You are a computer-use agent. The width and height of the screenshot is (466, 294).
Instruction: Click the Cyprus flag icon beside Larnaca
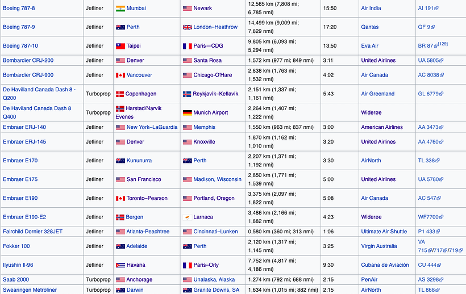187,217
